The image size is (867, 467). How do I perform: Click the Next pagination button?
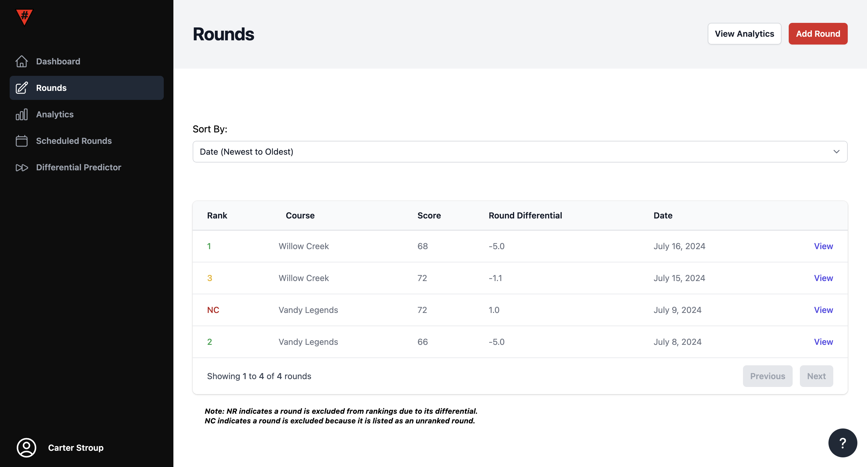816,376
